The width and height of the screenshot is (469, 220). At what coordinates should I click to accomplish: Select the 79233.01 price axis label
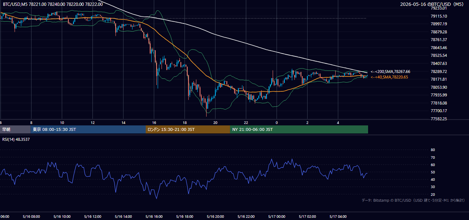pyautogui.click(x=439, y=8)
